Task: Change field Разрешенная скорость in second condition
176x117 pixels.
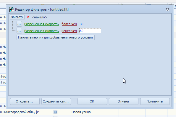Action: pos(41,31)
